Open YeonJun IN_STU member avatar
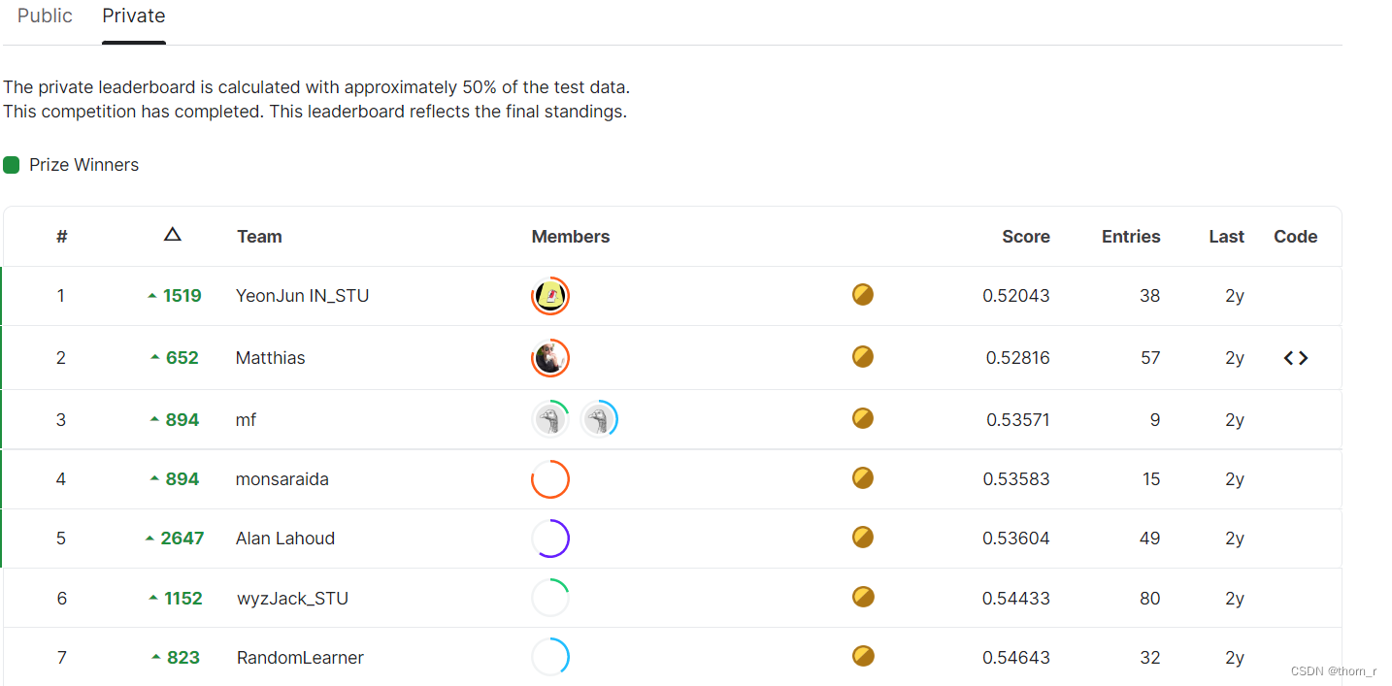1392x686 pixels. 550,296
